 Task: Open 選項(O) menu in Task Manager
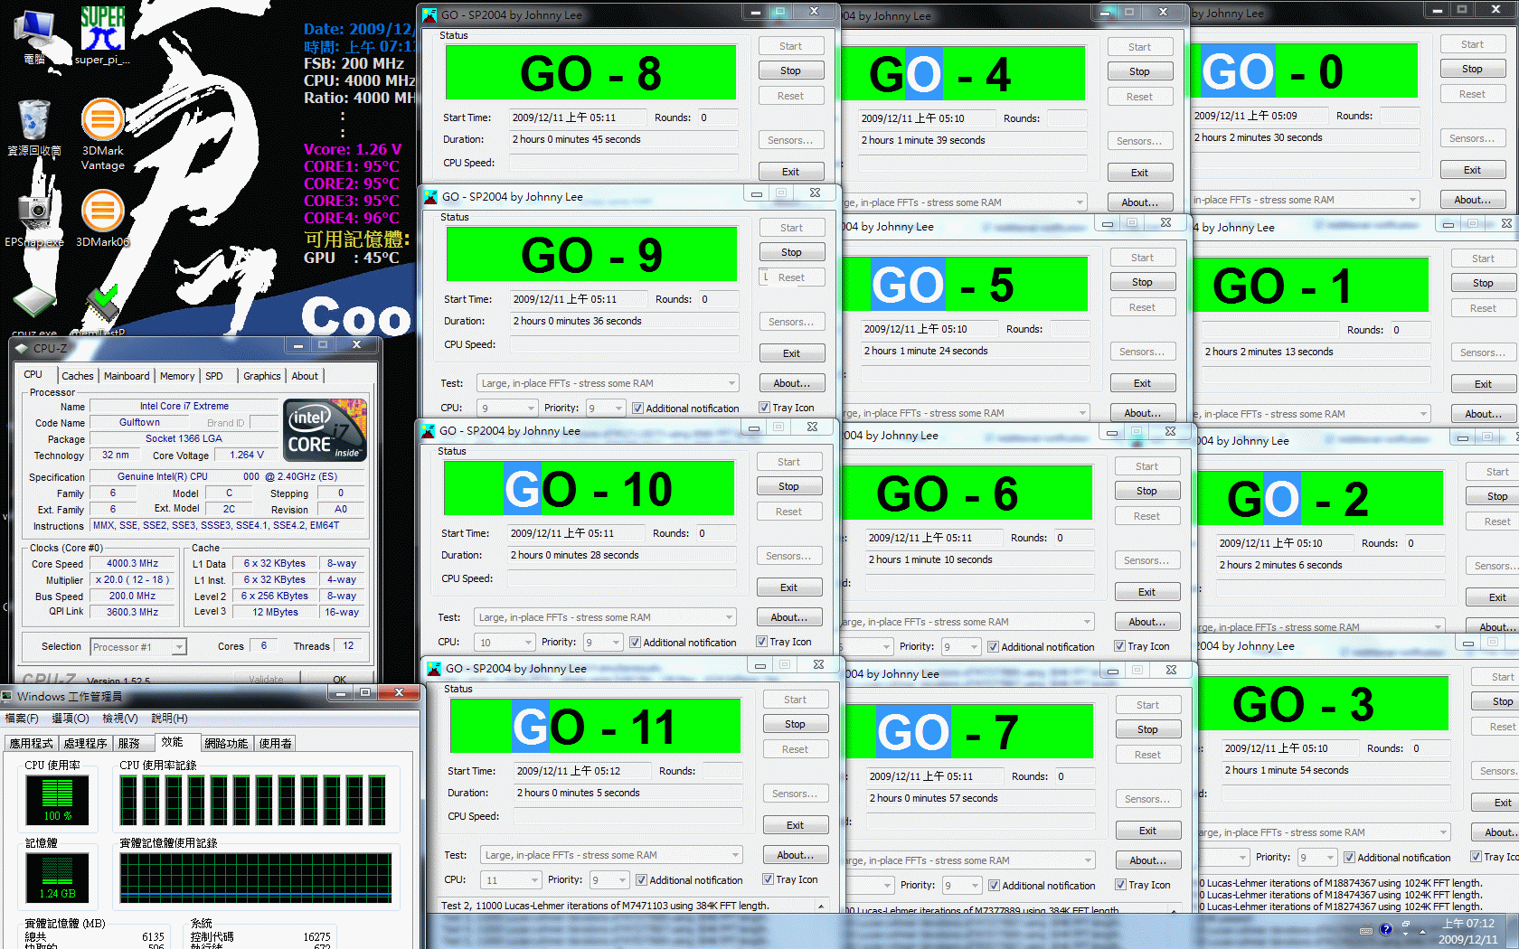71,718
